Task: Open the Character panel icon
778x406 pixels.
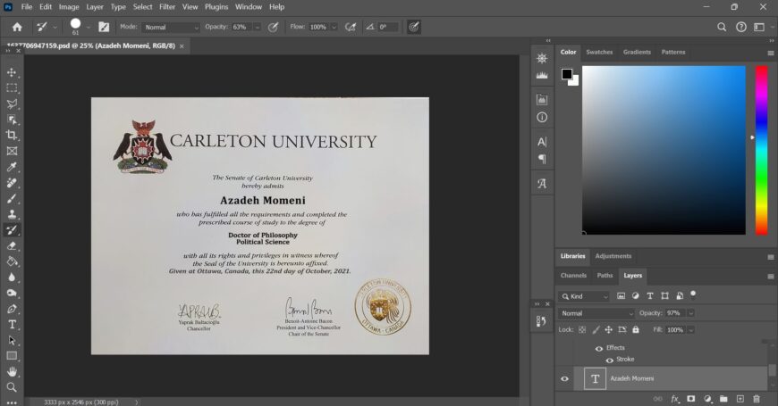Action: [x=542, y=142]
